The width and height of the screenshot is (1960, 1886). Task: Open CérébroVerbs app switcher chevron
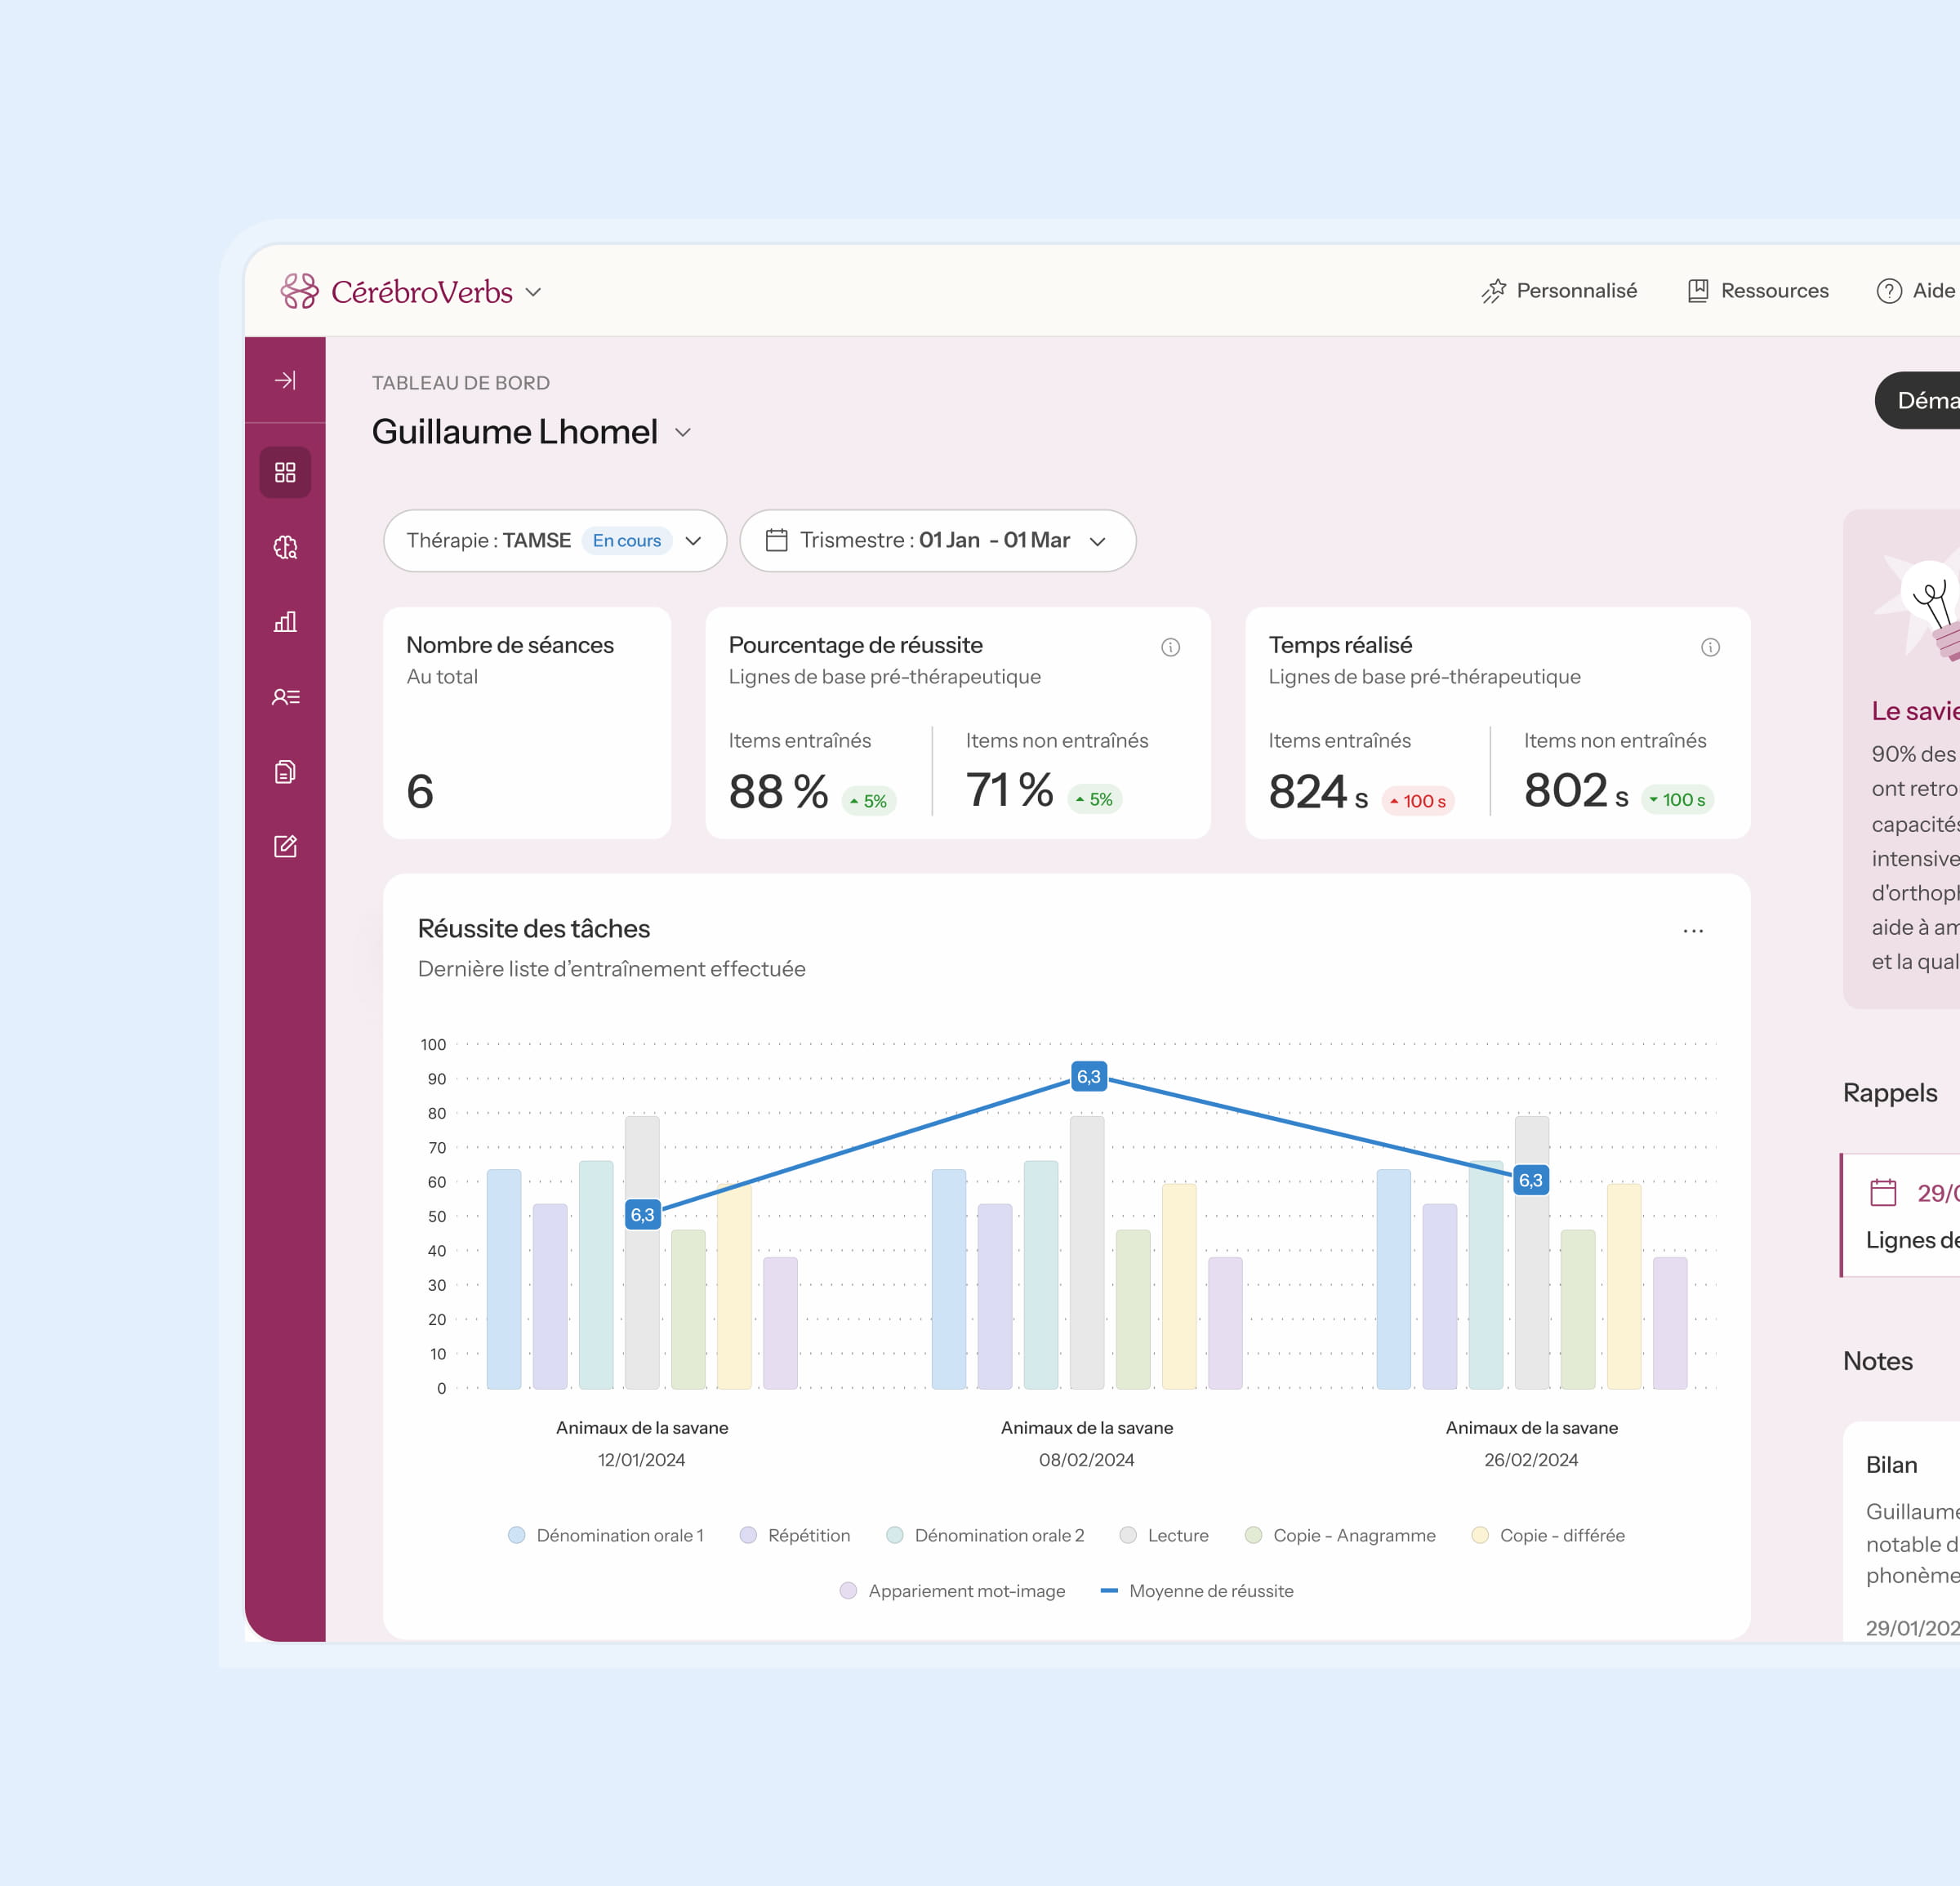point(533,291)
